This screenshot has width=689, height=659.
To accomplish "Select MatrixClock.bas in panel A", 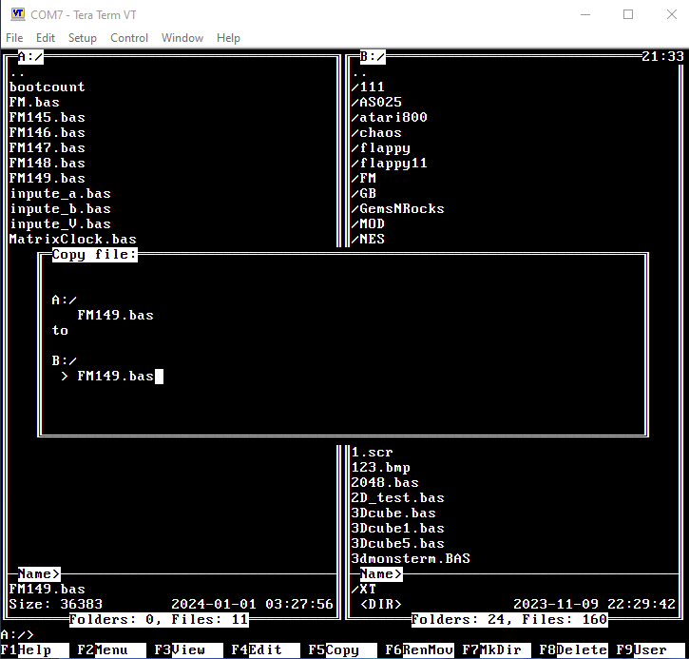I will click(x=72, y=240).
